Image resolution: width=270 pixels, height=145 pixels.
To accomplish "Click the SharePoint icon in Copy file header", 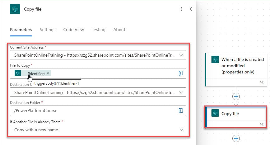I will point(15,9).
